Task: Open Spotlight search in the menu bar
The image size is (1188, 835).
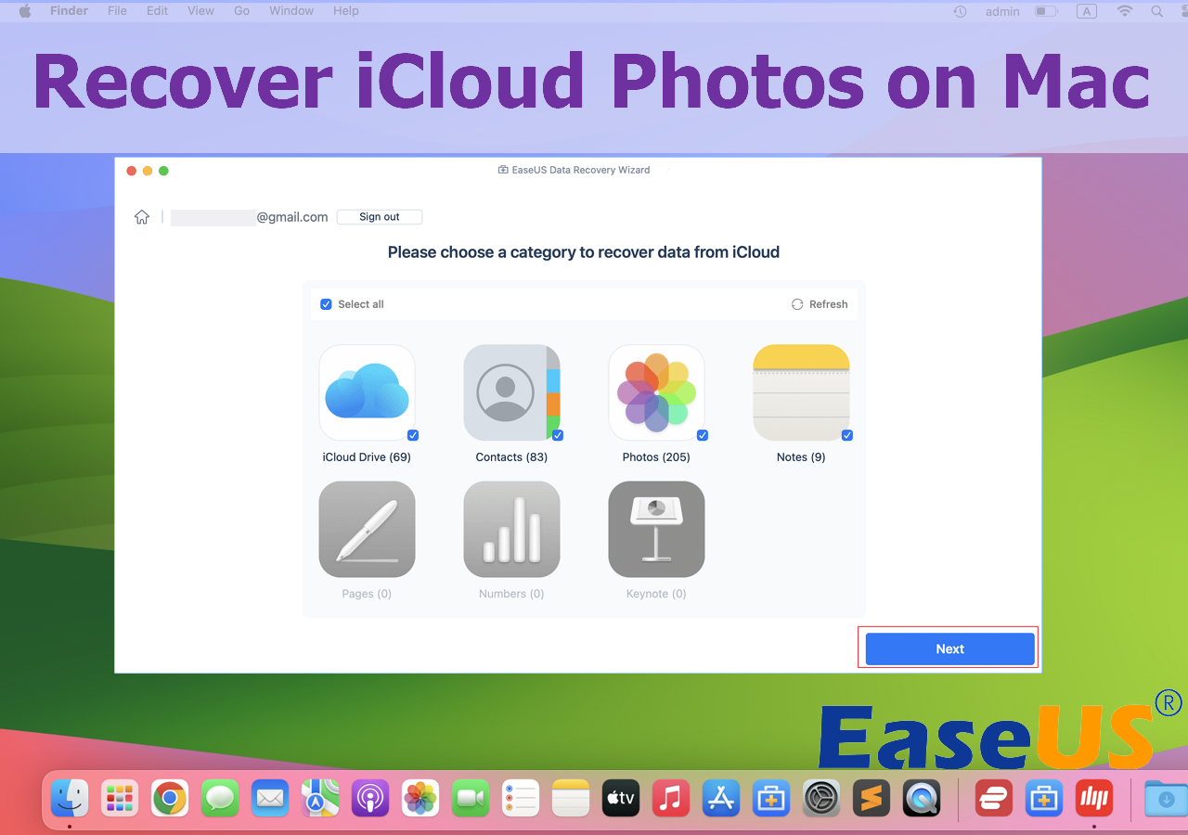Action: coord(1156,11)
